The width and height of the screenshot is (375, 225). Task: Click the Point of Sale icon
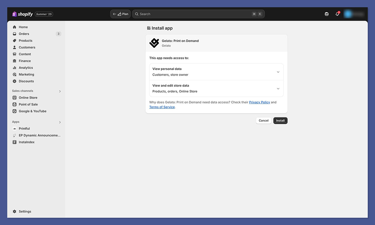pyautogui.click(x=14, y=104)
